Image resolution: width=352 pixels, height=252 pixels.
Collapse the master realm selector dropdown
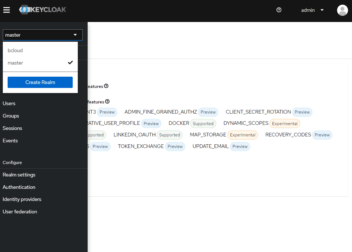[x=43, y=35]
